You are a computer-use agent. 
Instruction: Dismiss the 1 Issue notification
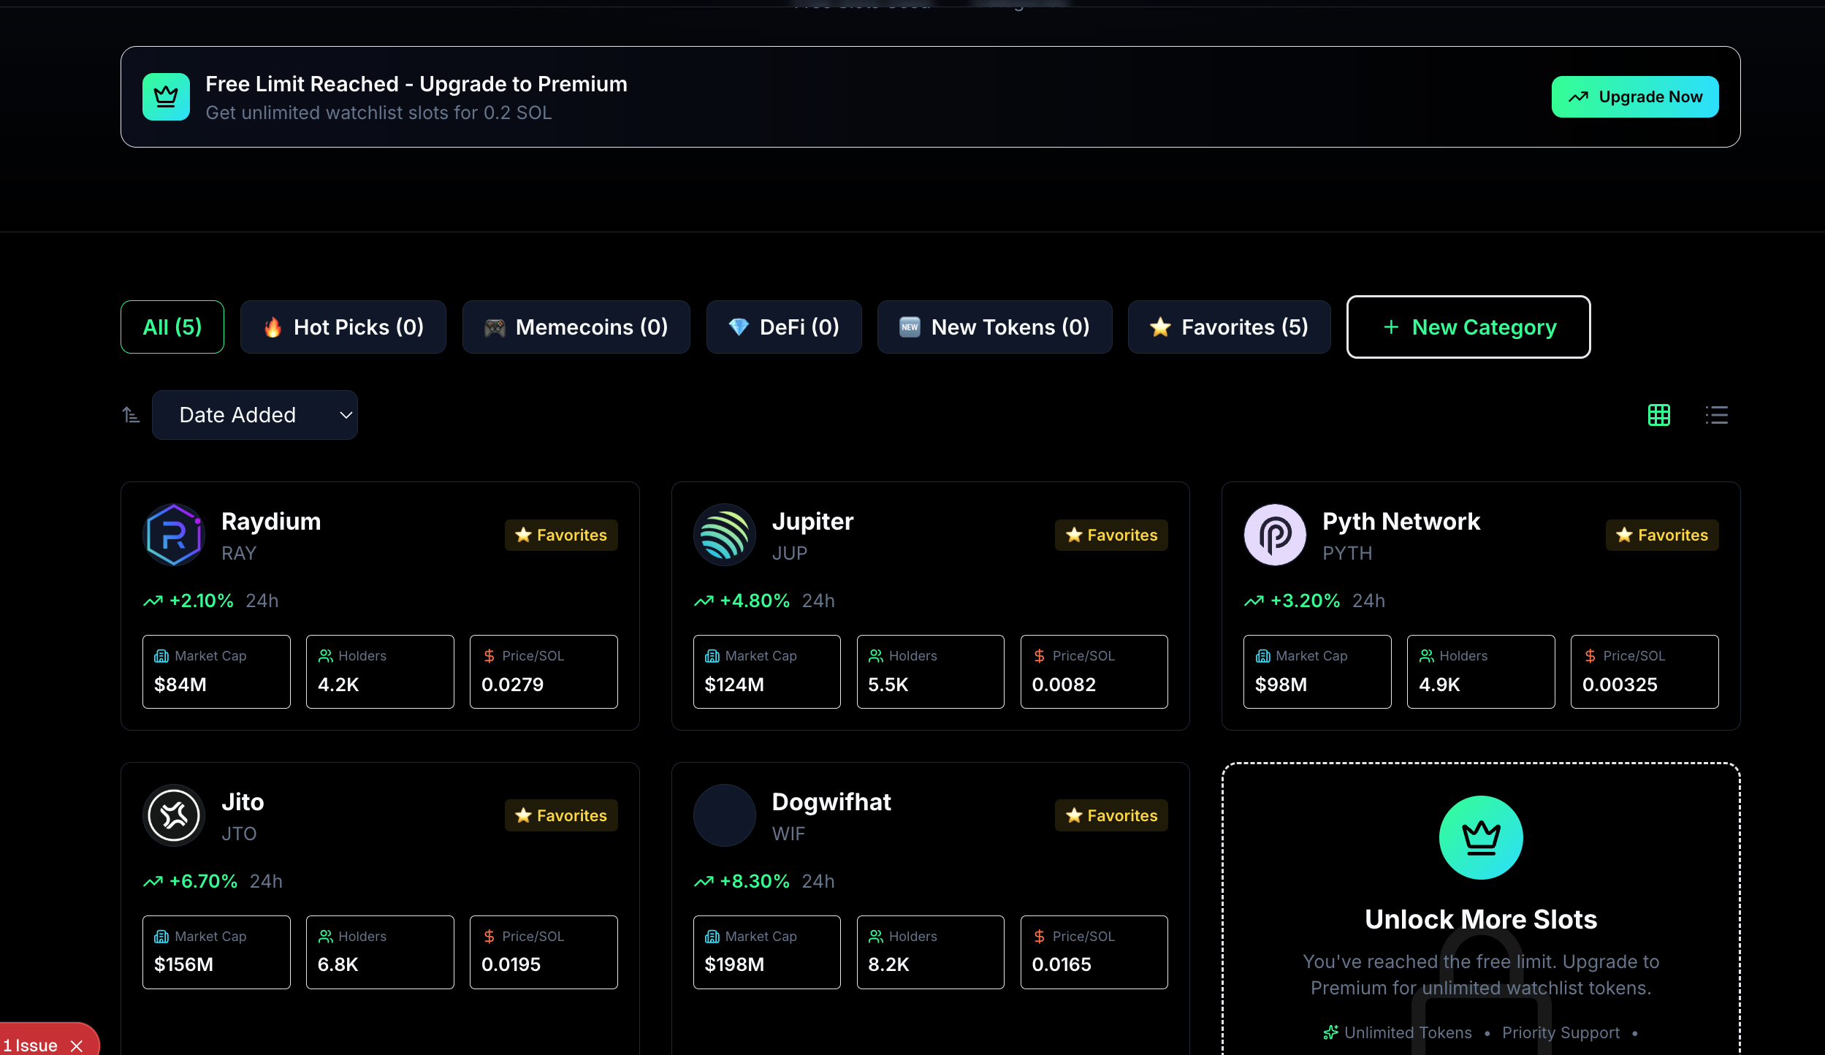point(76,1045)
